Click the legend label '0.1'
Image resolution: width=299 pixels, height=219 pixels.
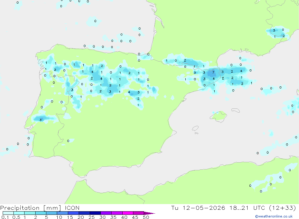(x=5, y=217)
